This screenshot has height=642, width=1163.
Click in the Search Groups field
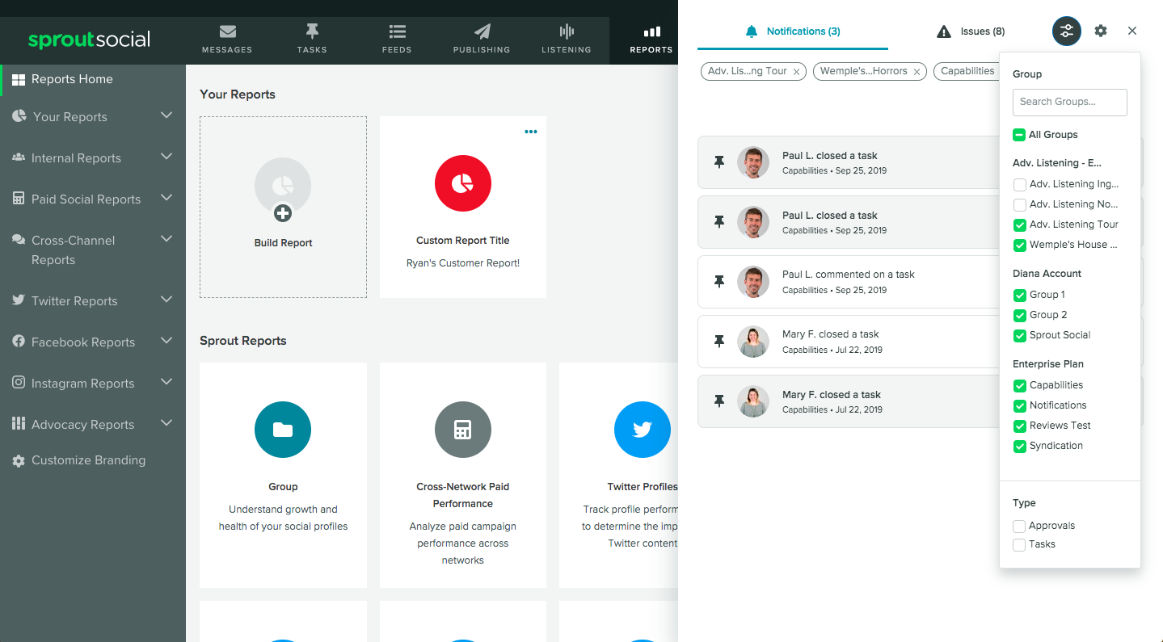point(1069,102)
